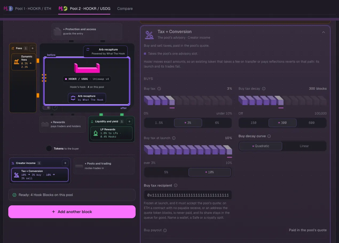Image resolution: width=339 pixels, height=243 pixels.
Task: Click the Protection and access block icon
Action: (x=57, y=32)
